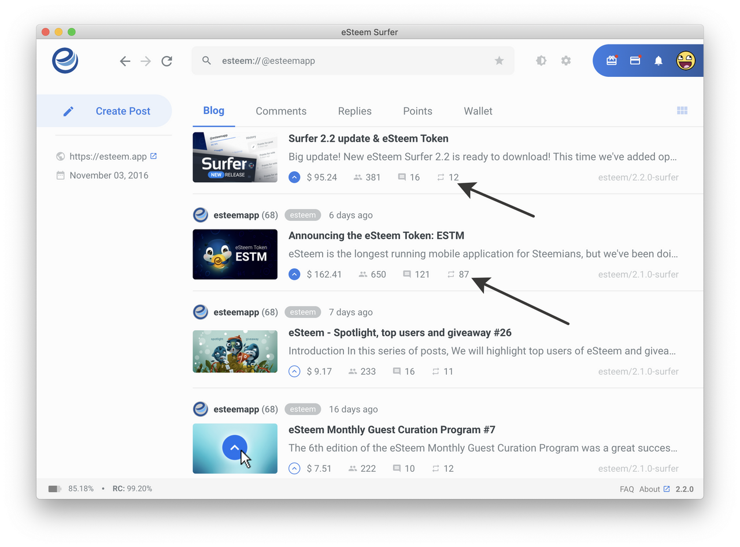Viewport: 740px width, 547px height.
Task: Upvote the Guest Curation Program #7 post
Action: [x=294, y=468]
